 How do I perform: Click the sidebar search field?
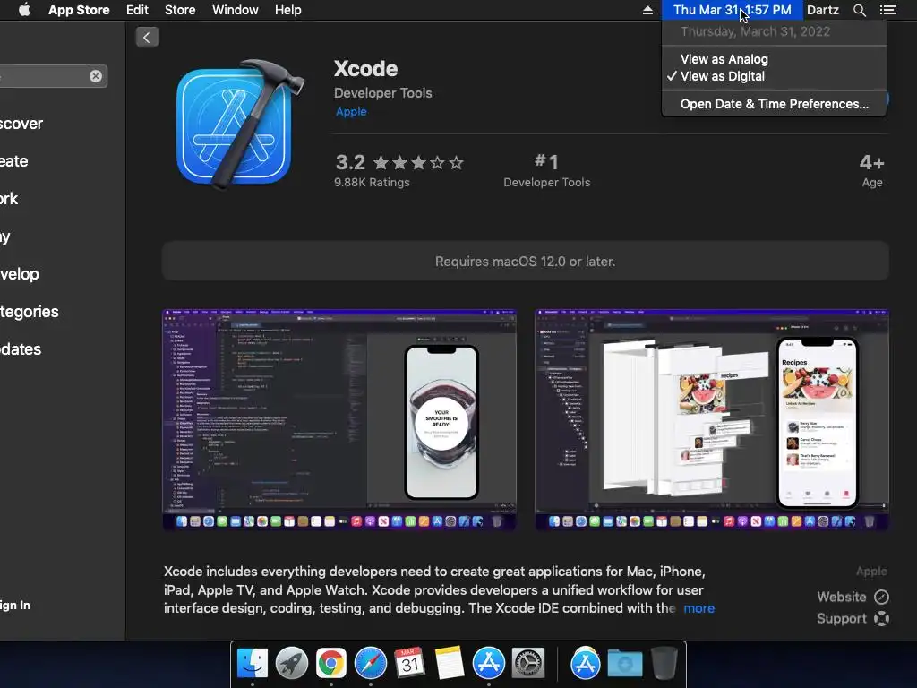53,76
